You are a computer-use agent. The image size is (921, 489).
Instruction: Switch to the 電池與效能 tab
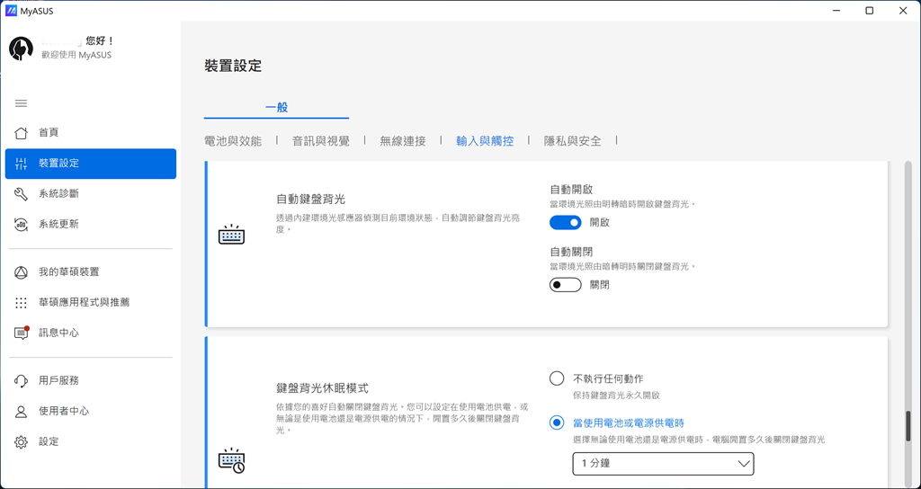click(233, 141)
